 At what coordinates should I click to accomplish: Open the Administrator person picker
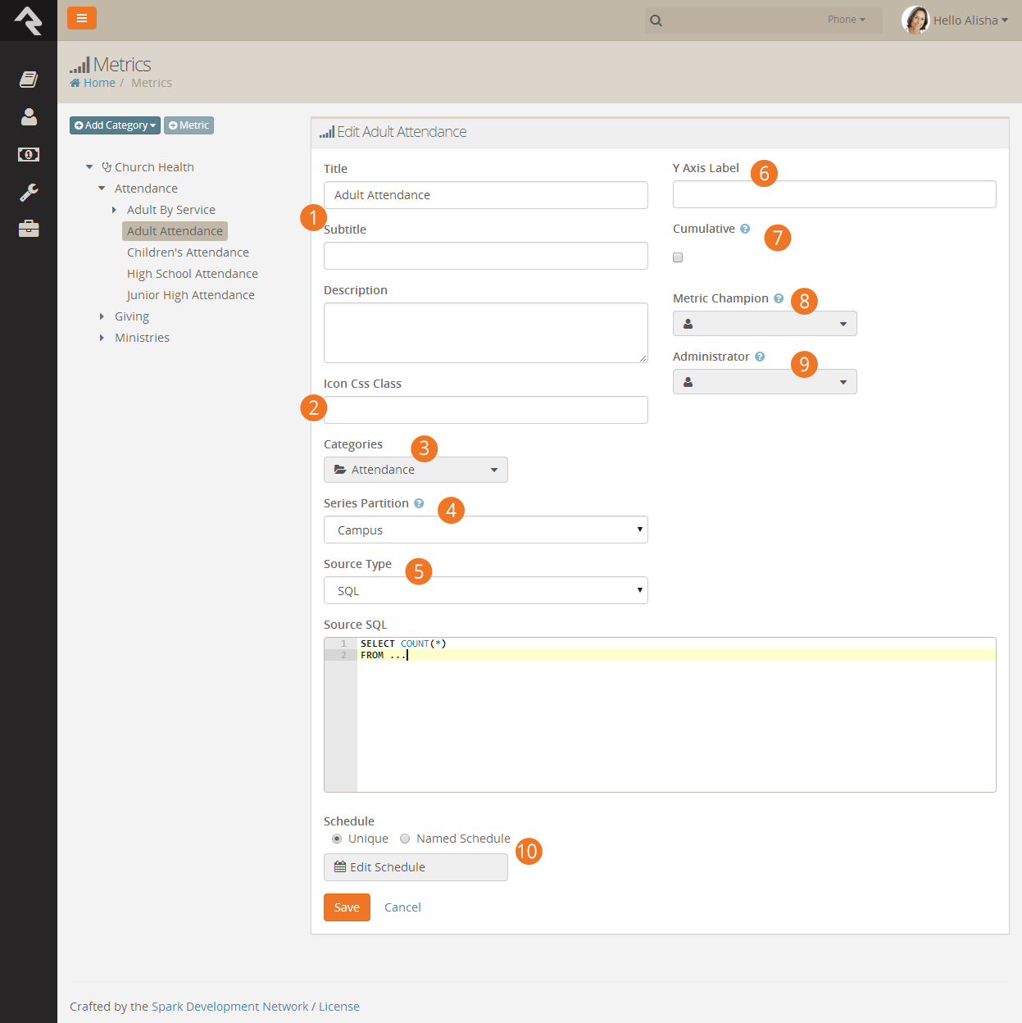(765, 382)
